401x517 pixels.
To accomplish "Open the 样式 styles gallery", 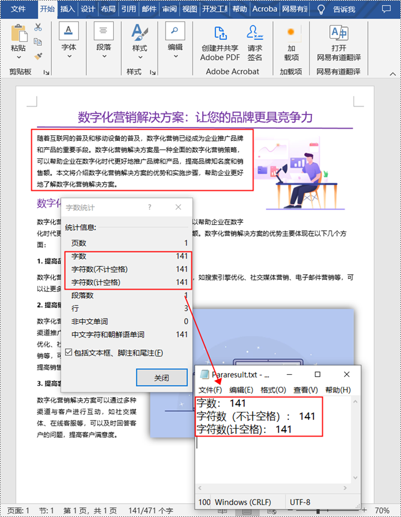I will pyautogui.click(x=140, y=41).
